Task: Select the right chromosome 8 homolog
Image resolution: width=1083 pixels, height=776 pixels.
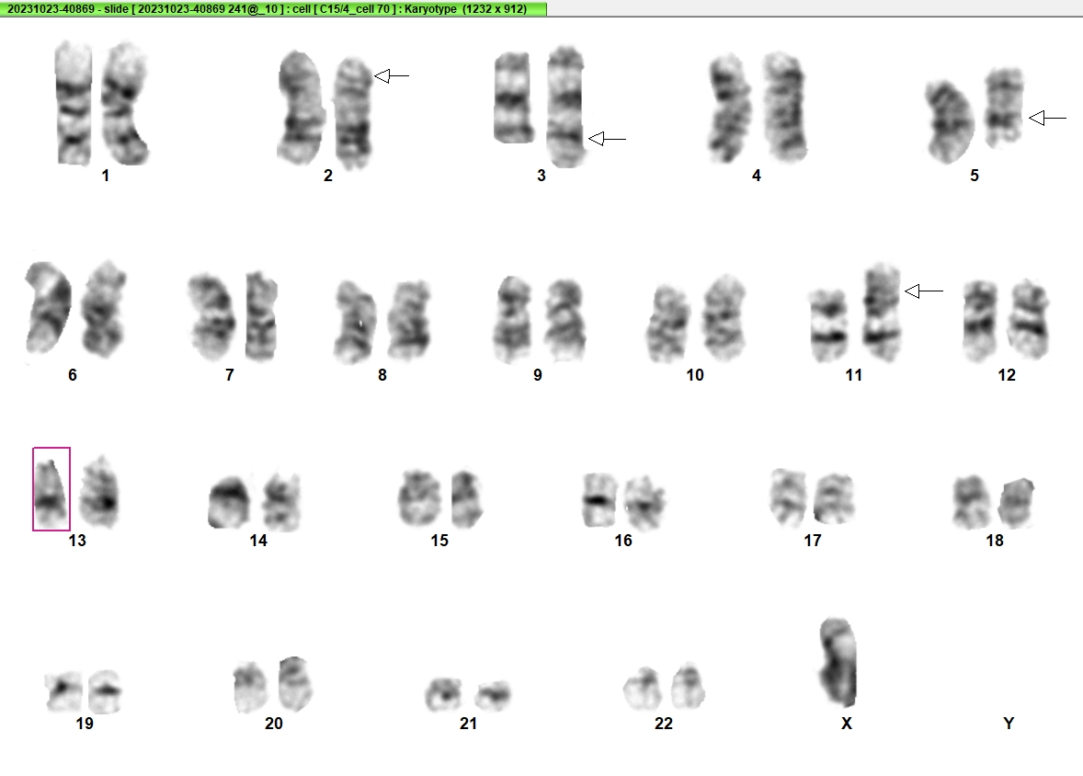Action: pos(409,321)
